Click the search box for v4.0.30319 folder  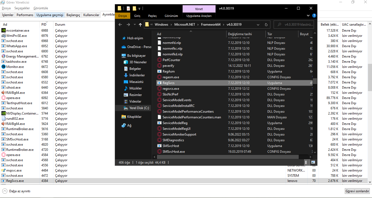tap(294, 25)
